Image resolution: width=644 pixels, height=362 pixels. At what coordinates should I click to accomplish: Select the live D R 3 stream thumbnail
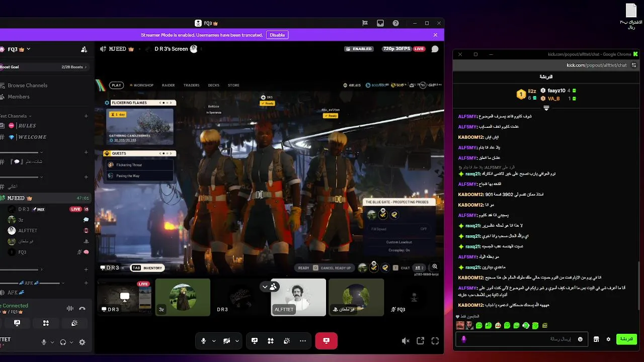coord(125,297)
